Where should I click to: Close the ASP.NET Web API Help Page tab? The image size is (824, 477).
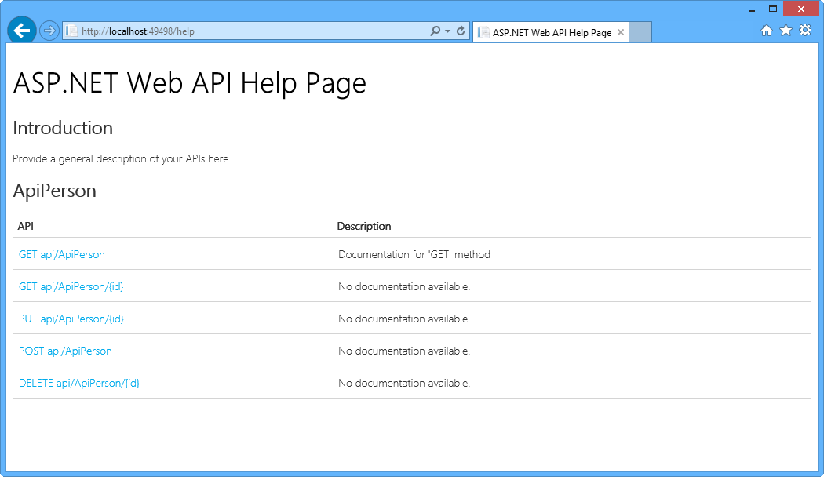[x=620, y=32]
